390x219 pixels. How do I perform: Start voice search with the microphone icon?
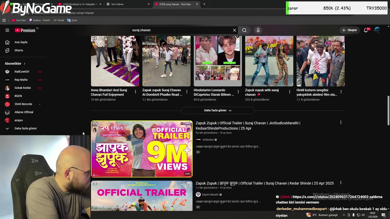258,30
